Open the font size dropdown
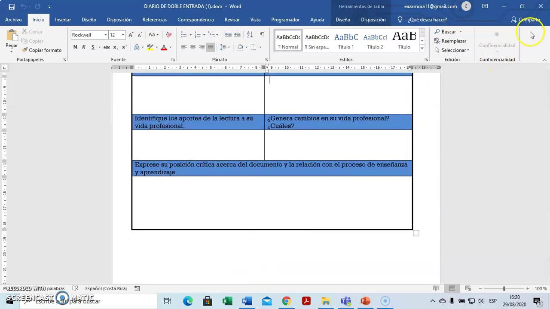Screen dimensions: 550x309 (x=123, y=35)
